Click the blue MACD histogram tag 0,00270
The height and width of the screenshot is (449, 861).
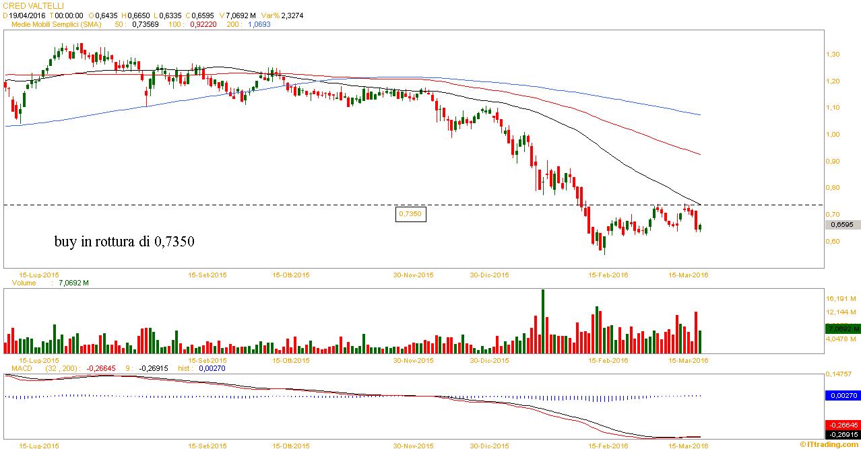(842, 396)
